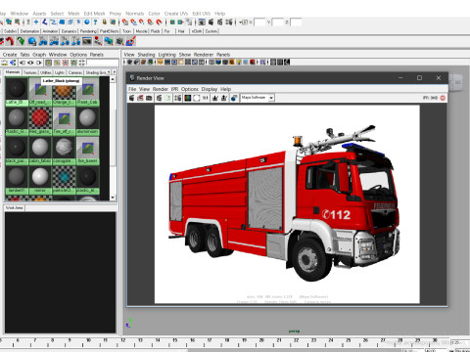The width and height of the screenshot is (470, 352).
Task: Click the paintbrush shelf icon
Action: pos(130,41)
